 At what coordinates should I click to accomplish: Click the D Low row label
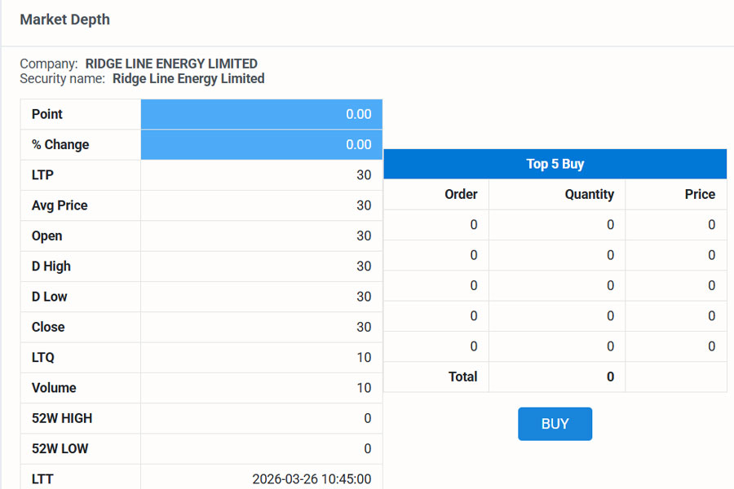50,297
